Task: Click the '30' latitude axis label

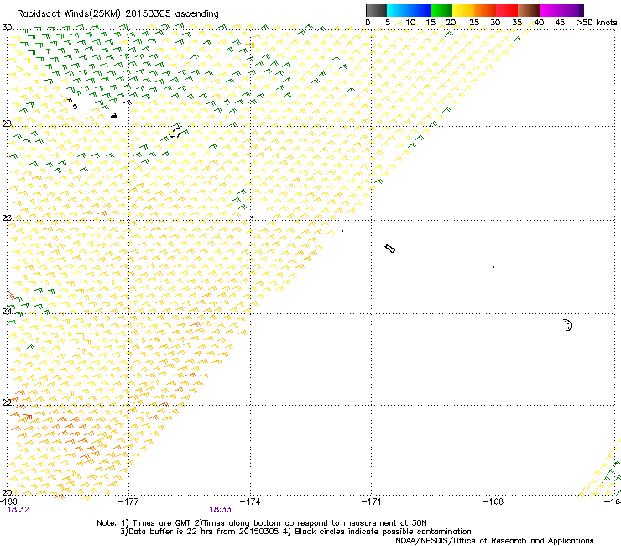Action: coord(7,28)
